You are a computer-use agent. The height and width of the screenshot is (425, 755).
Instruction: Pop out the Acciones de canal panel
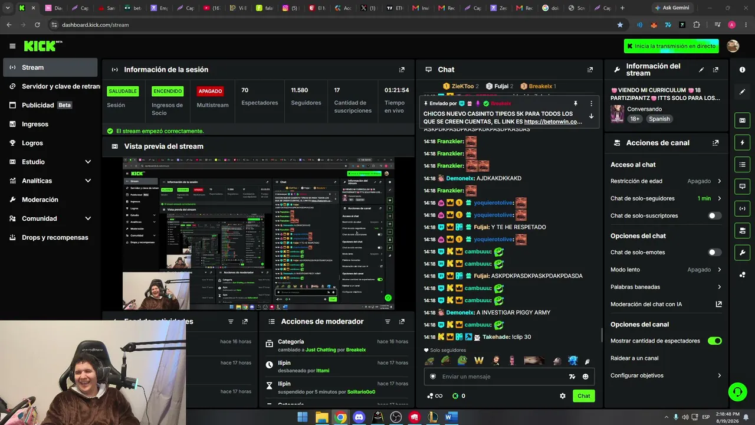(x=715, y=143)
